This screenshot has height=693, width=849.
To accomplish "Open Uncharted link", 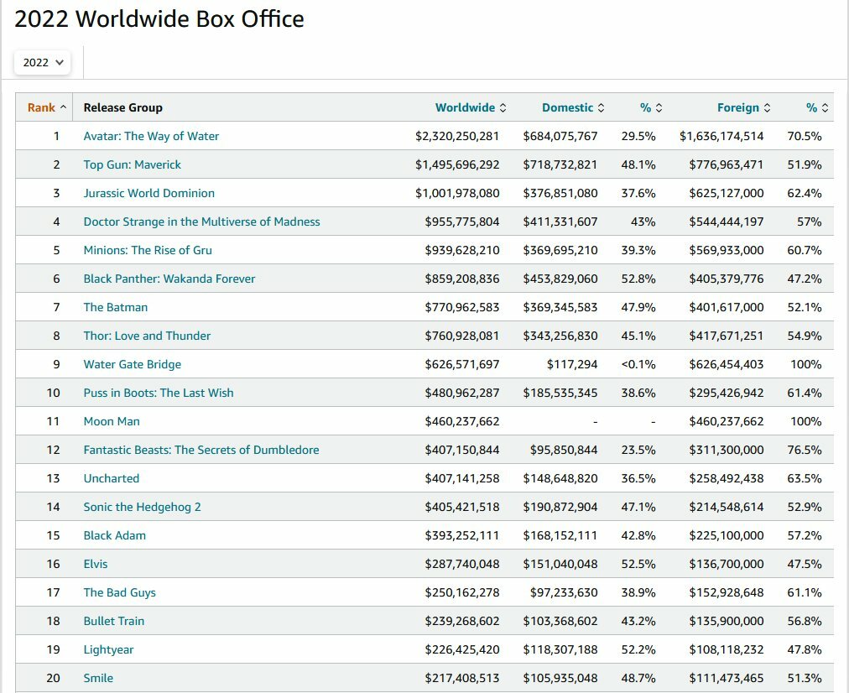I will pos(111,478).
